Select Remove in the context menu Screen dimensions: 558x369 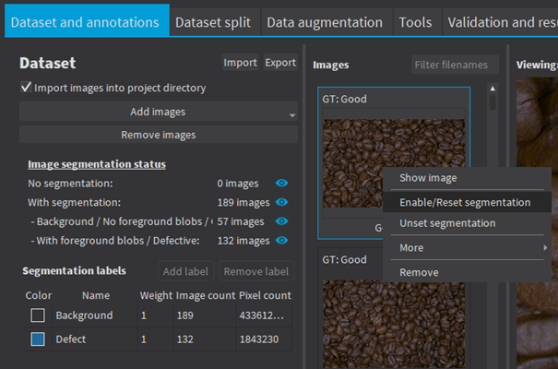pyautogui.click(x=467, y=272)
